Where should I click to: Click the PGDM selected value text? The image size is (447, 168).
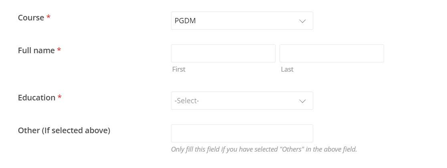click(x=185, y=21)
